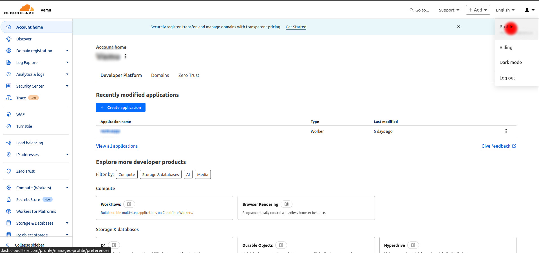Click the WAF shield icon

point(9,114)
